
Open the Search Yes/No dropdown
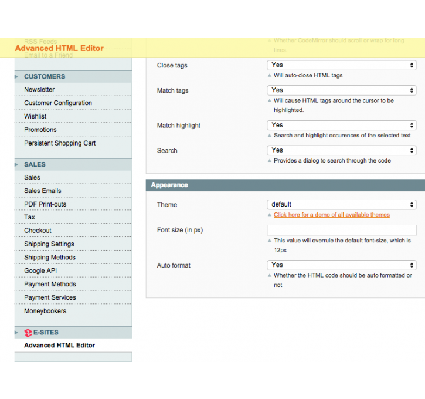coord(342,150)
